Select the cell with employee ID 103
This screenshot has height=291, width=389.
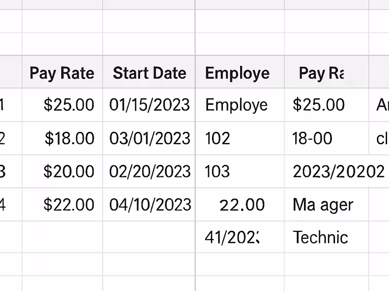click(x=238, y=171)
